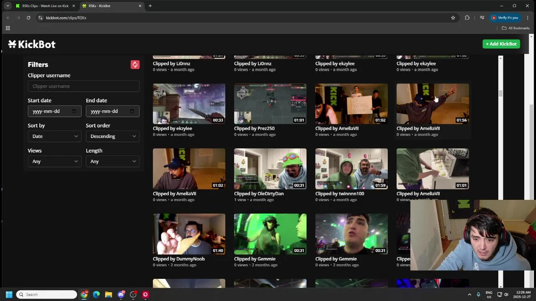This screenshot has height=301, width=536.
Task: Open the 01:59 clip by twinnnn100
Action: click(x=351, y=169)
